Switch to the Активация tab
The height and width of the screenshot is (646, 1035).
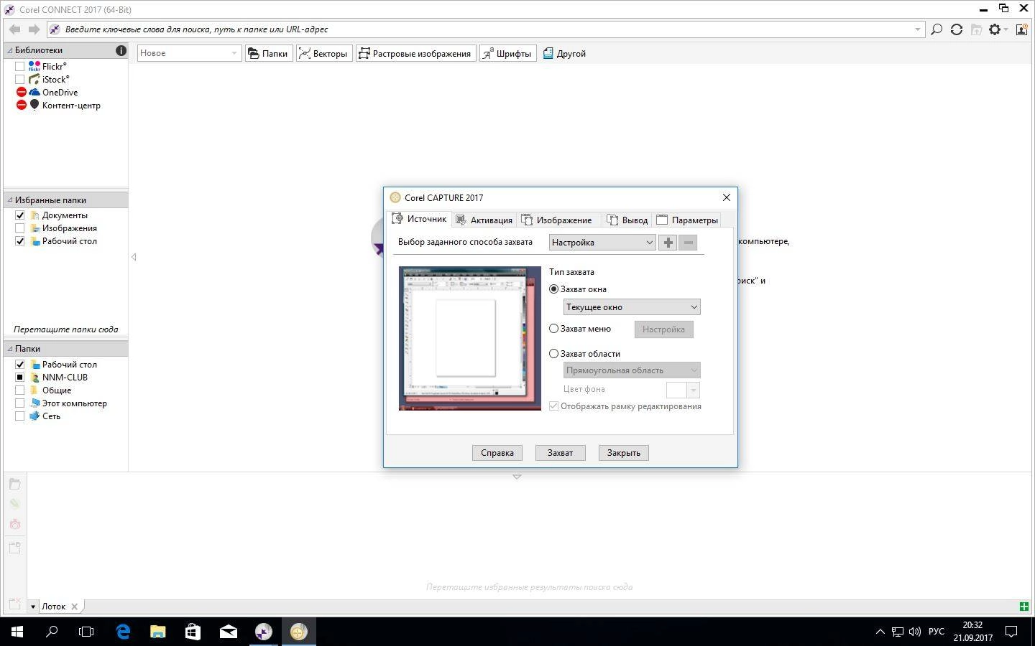point(484,220)
